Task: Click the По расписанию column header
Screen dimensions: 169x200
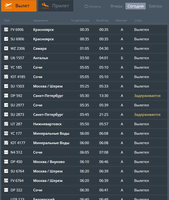Action: coord(80,21)
